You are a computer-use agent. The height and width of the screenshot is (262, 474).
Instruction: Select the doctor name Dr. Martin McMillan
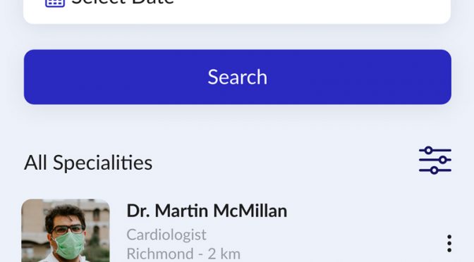[x=207, y=211]
